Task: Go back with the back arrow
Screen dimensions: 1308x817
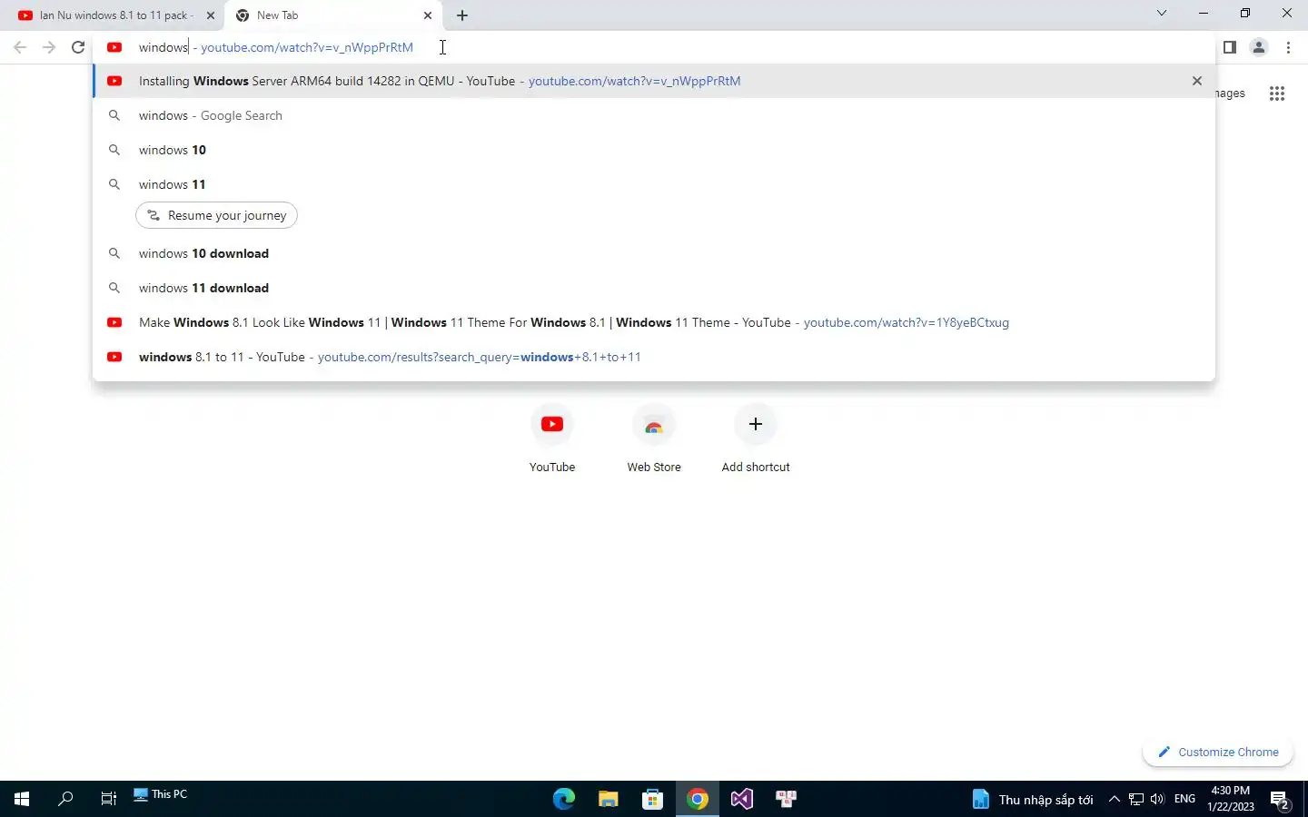Action: pyautogui.click(x=20, y=47)
